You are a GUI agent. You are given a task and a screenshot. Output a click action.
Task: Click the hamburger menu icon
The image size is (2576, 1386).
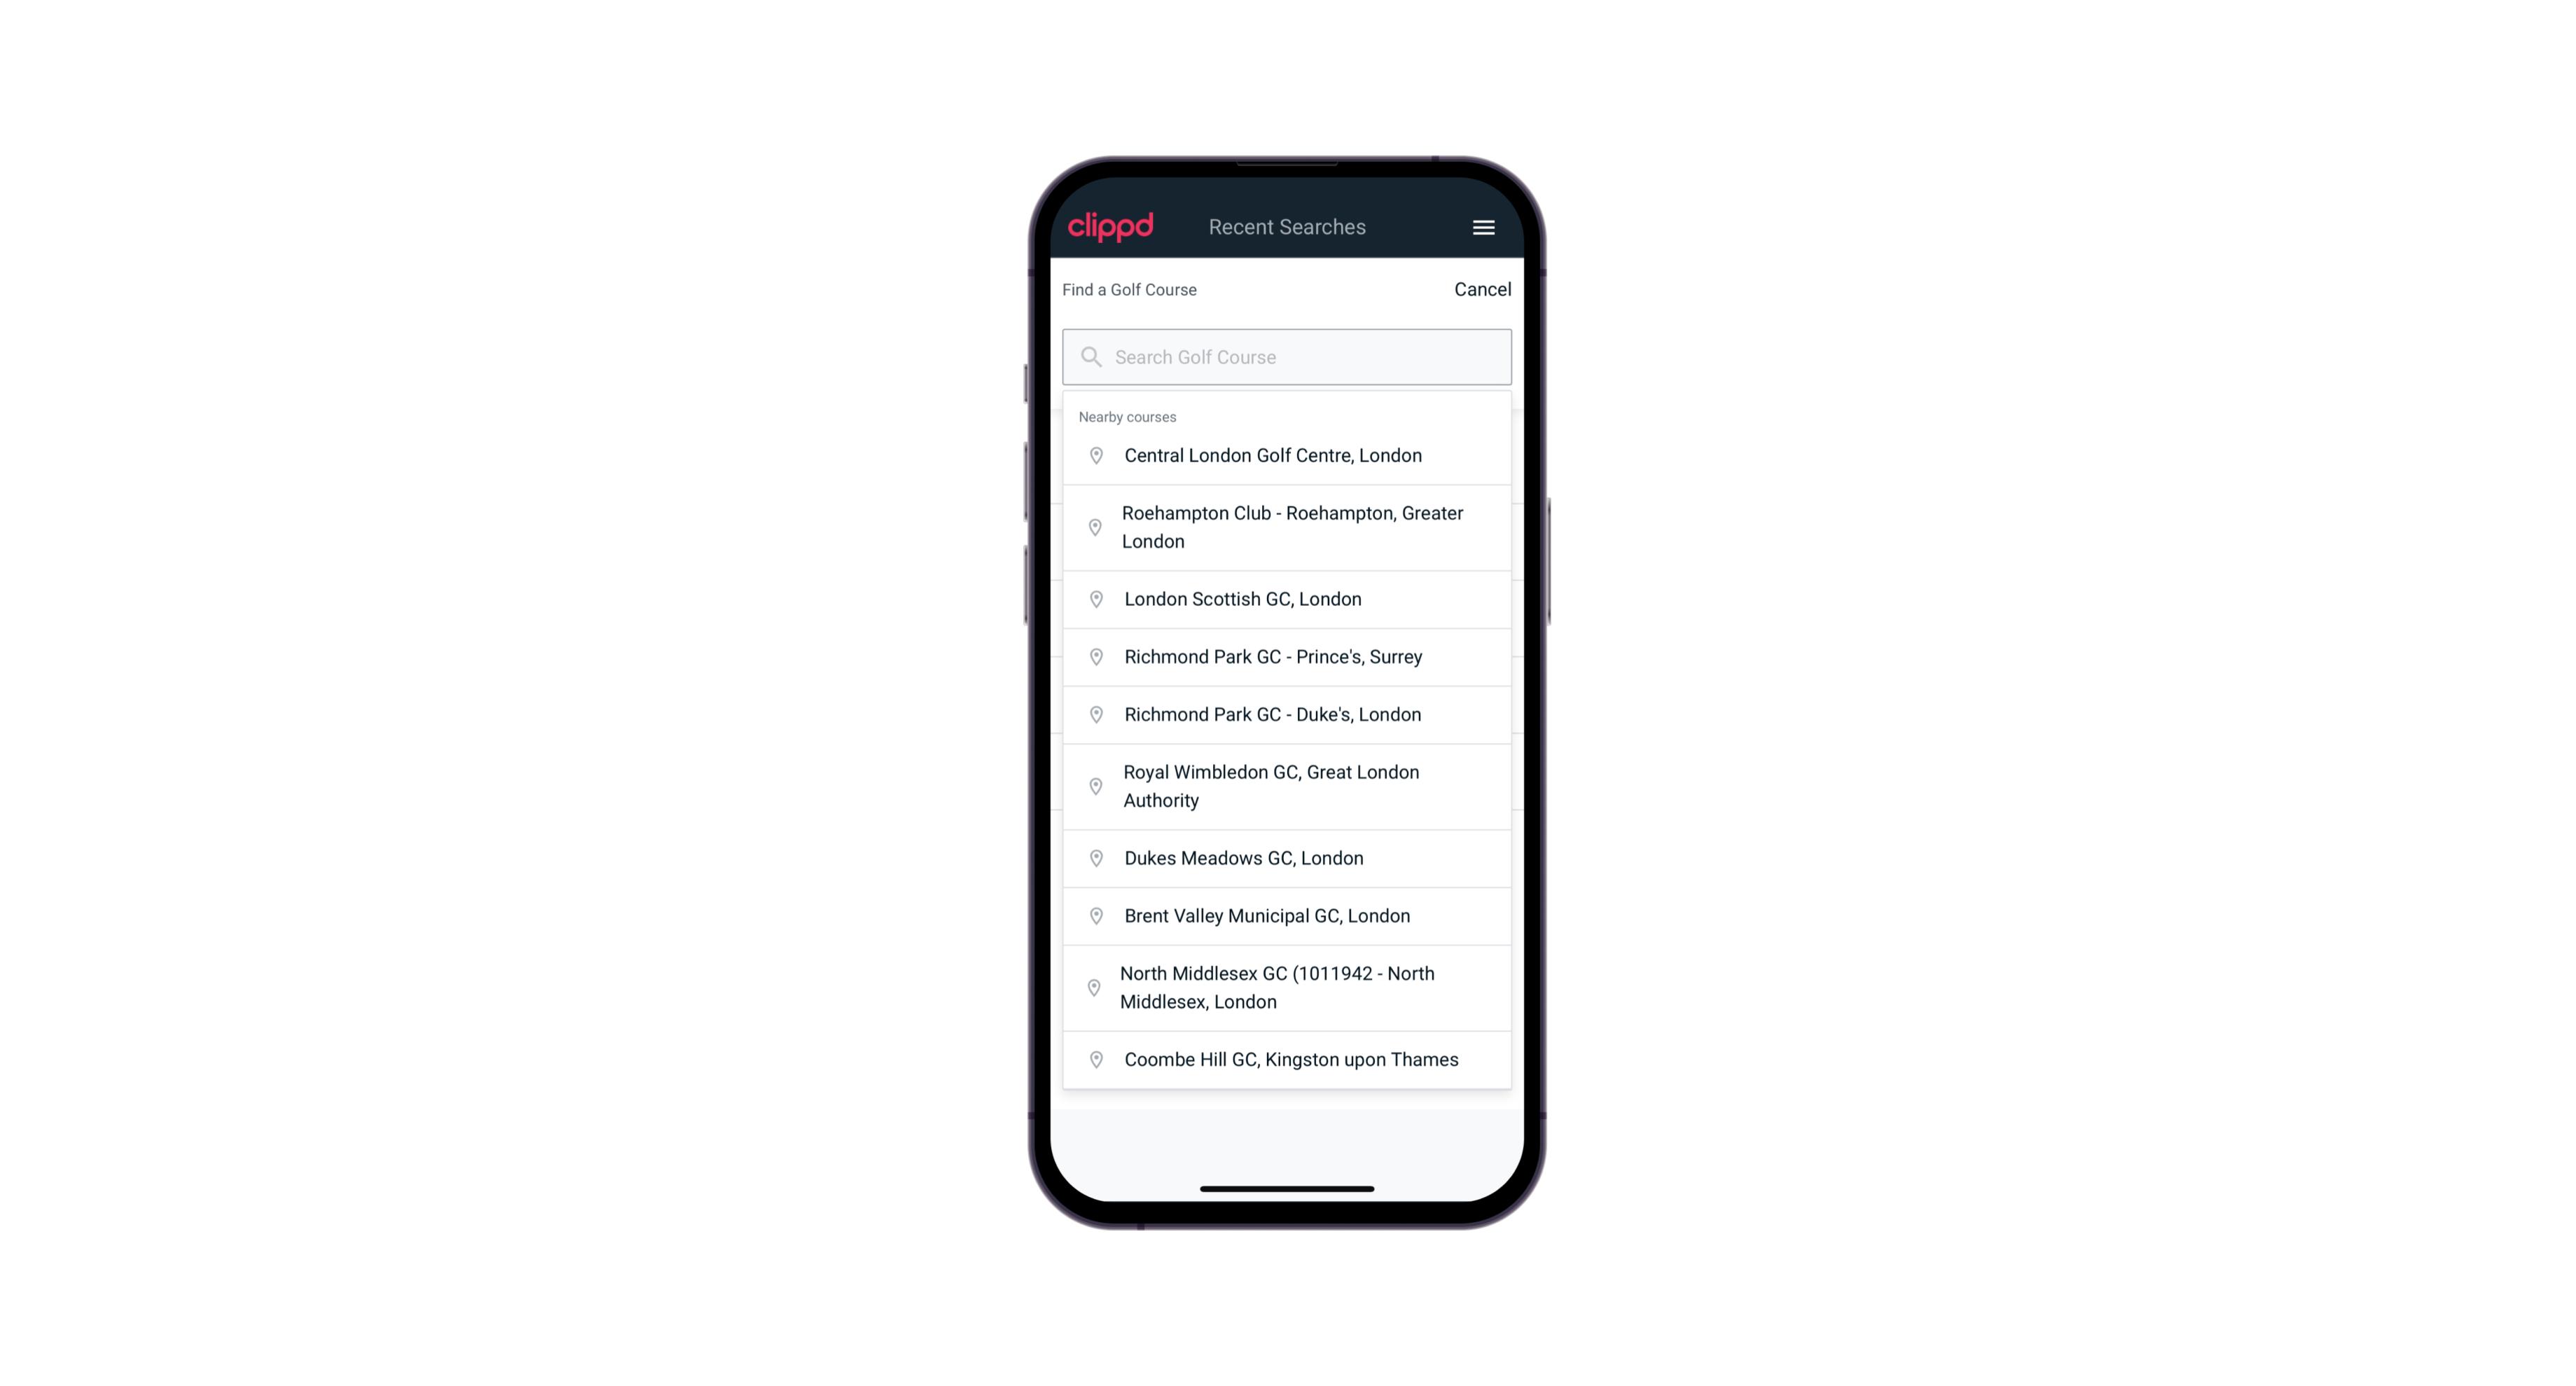1483,227
